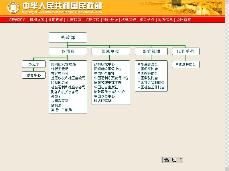
Task: Open 中国福利彩票发行中心
Action: 111,78
